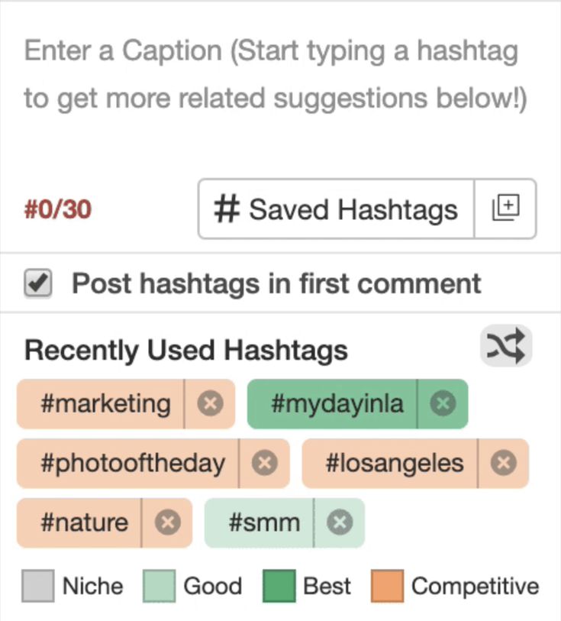Image resolution: width=561 pixels, height=621 pixels.
Task: Toggle Post hashtags in first comment checkbox
Action: [x=38, y=283]
